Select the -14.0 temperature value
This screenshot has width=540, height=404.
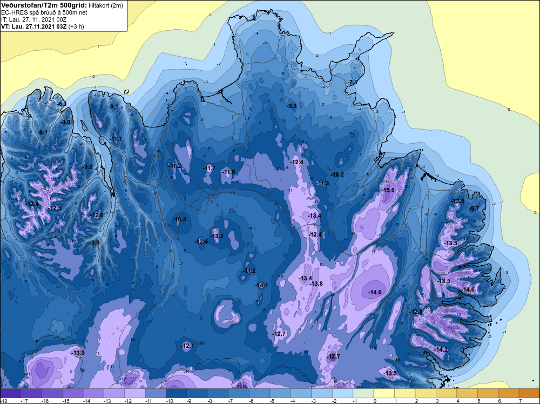375,292
